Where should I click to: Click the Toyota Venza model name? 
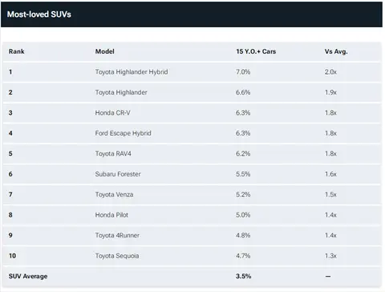114,194
